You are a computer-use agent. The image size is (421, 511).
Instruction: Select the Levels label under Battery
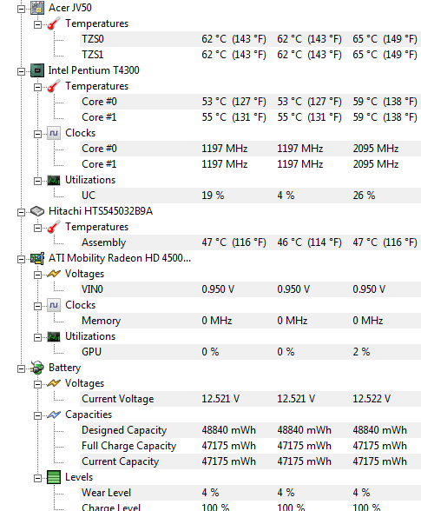[x=79, y=477]
